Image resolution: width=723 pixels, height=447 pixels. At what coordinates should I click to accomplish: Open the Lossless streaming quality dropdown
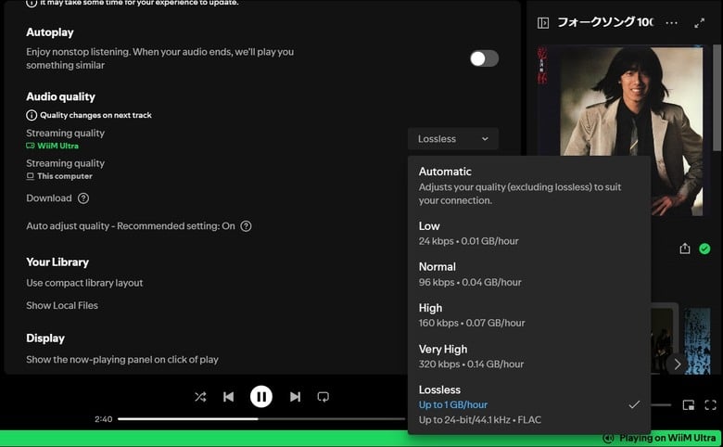pyautogui.click(x=452, y=139)
